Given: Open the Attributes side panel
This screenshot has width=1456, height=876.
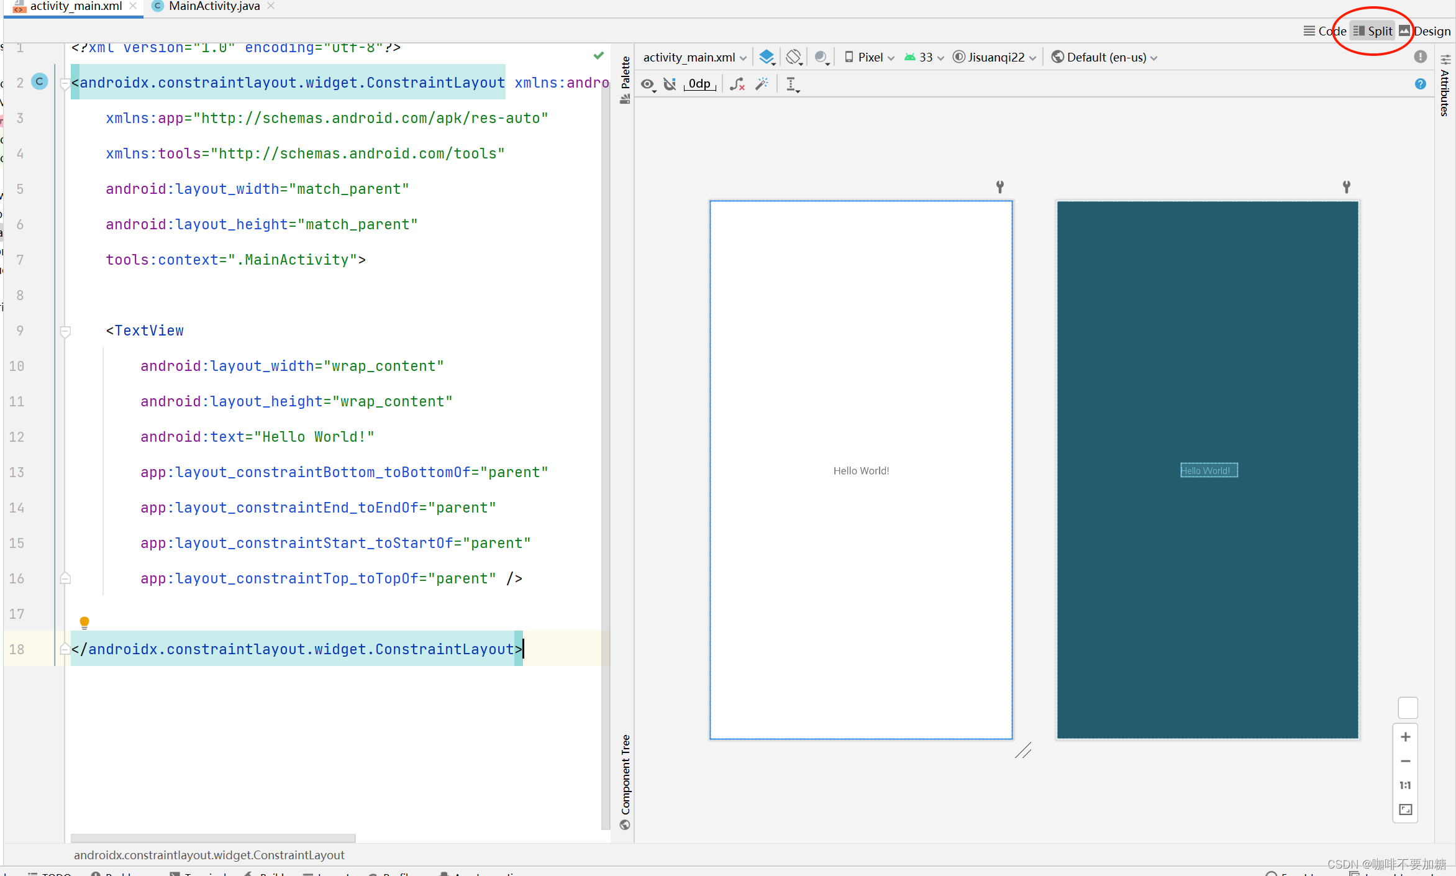Looking at the screenshot, I should (x=1445, y=86).
